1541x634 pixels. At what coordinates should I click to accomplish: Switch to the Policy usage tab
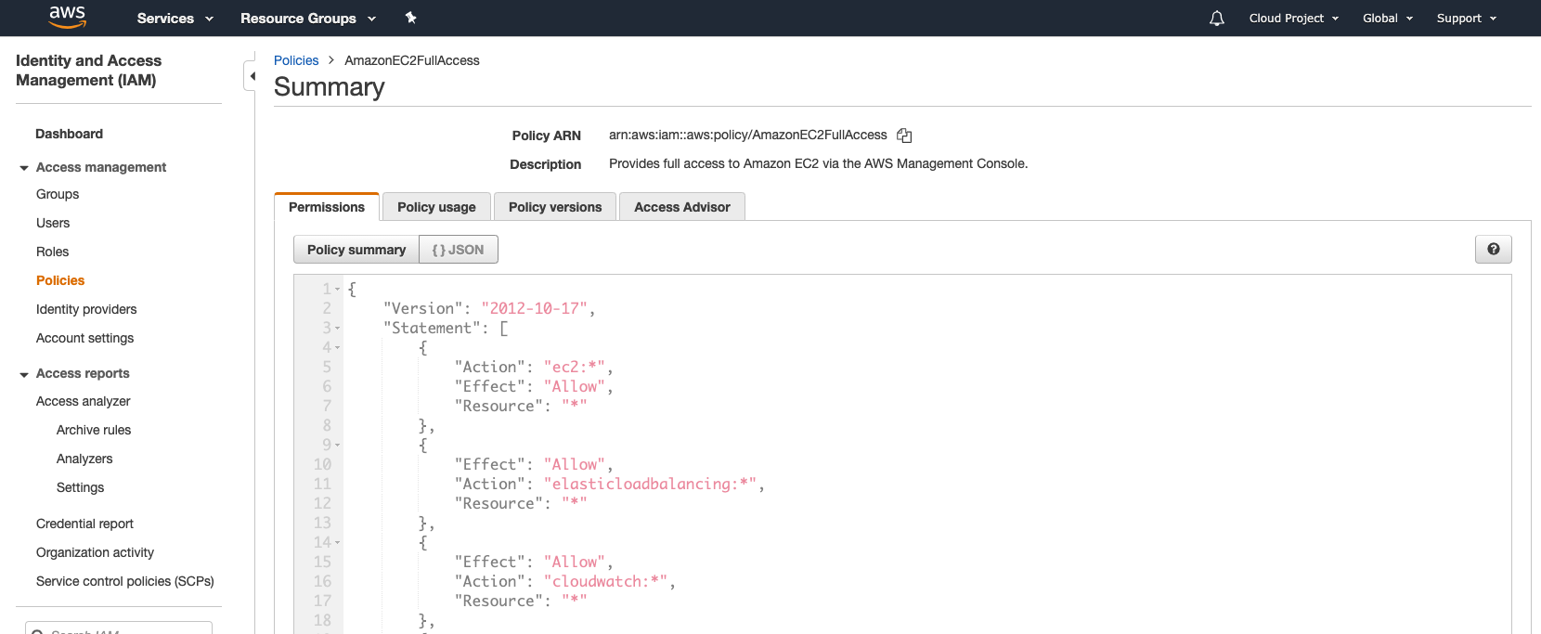click(436, 207)
